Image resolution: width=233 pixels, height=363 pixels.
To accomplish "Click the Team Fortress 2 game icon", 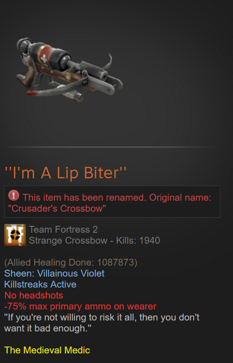I will (x=15, y=235).
